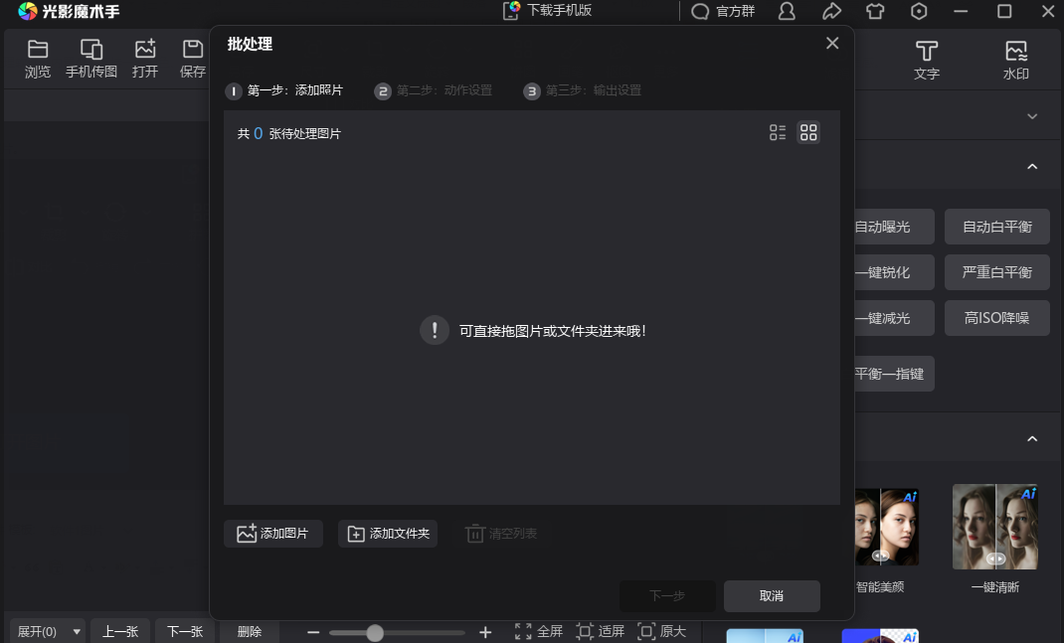The width and height of the screenshot is (1064, 643).
Task: Open the 一键清晰 AI thumbnail
Action: tap(995, 527)
